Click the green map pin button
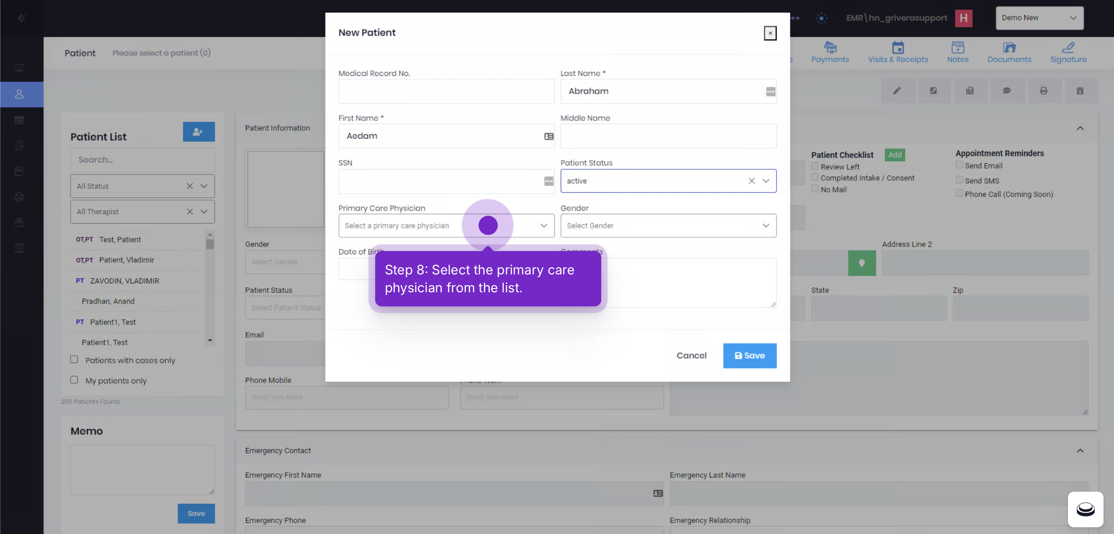Viewport: 1114px width, 534px height. click(x=862, y=263)
